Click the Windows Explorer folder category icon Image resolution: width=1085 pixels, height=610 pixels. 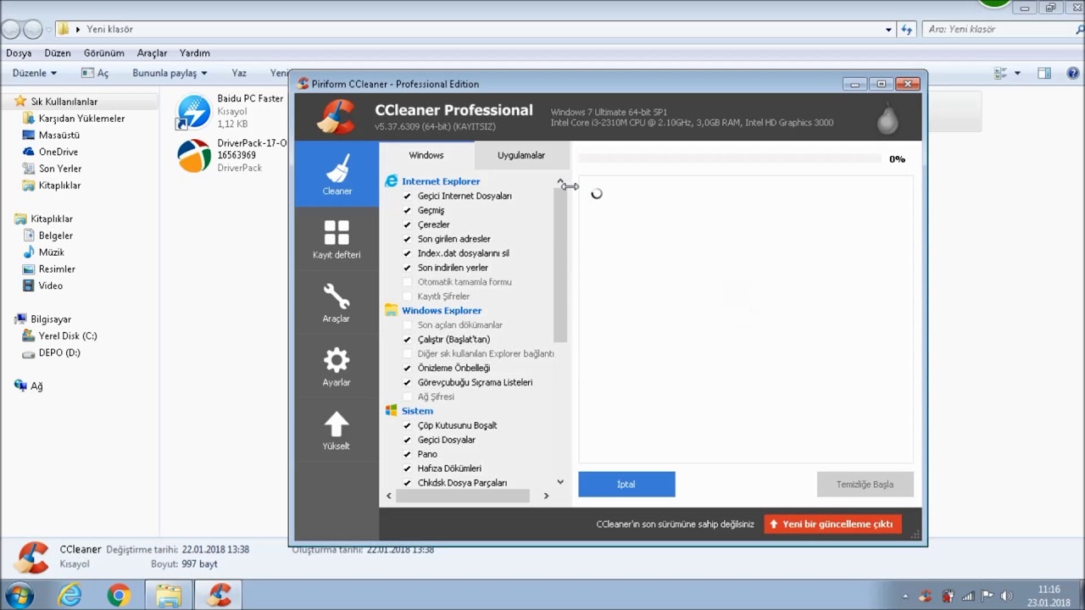point(391,310)
